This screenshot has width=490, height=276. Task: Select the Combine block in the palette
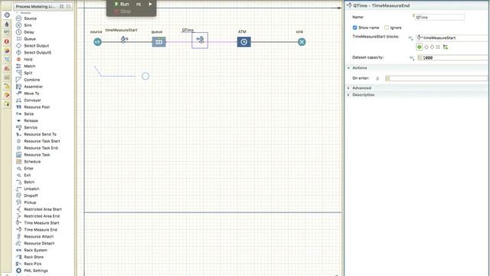[28, 80]
